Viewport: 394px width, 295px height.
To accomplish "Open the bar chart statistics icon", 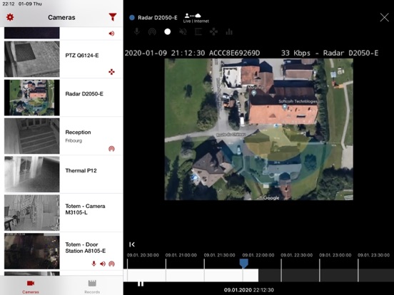I will (x=229, y=32).
